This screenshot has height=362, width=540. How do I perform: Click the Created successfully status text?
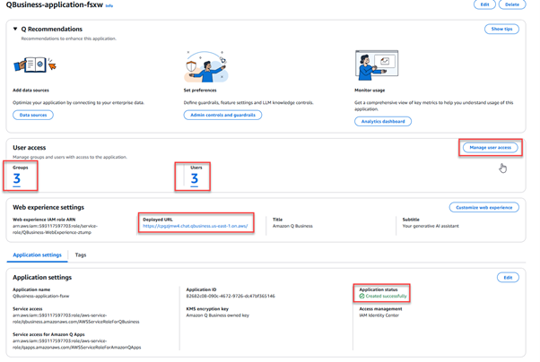[x=386, y=297]
